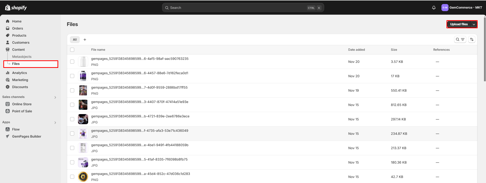The width and height of the screenshot is (486, 183).
Task: Go to Online Store in the sidebar
Action: click(22, 104)
